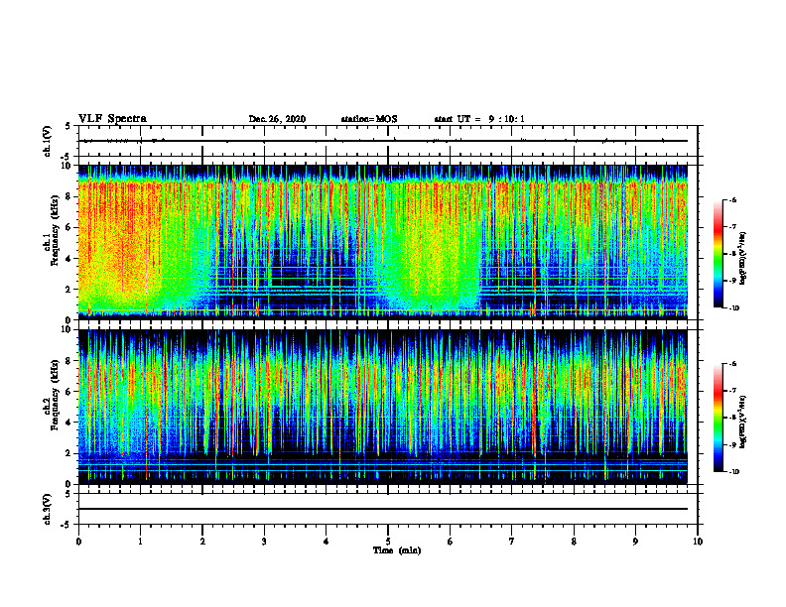786x607 pixels.
Task: Click the "5" tick of ch.1(V) axis
Action: (68, 126)
